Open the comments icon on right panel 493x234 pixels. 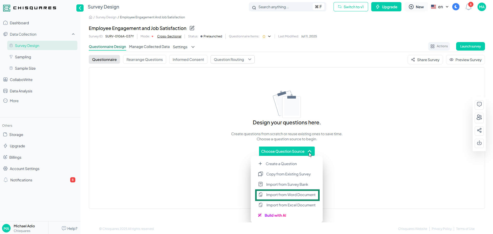[479, 104]
